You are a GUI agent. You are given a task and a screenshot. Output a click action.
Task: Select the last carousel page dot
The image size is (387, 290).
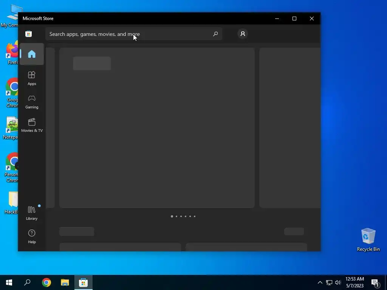point(195,216)
